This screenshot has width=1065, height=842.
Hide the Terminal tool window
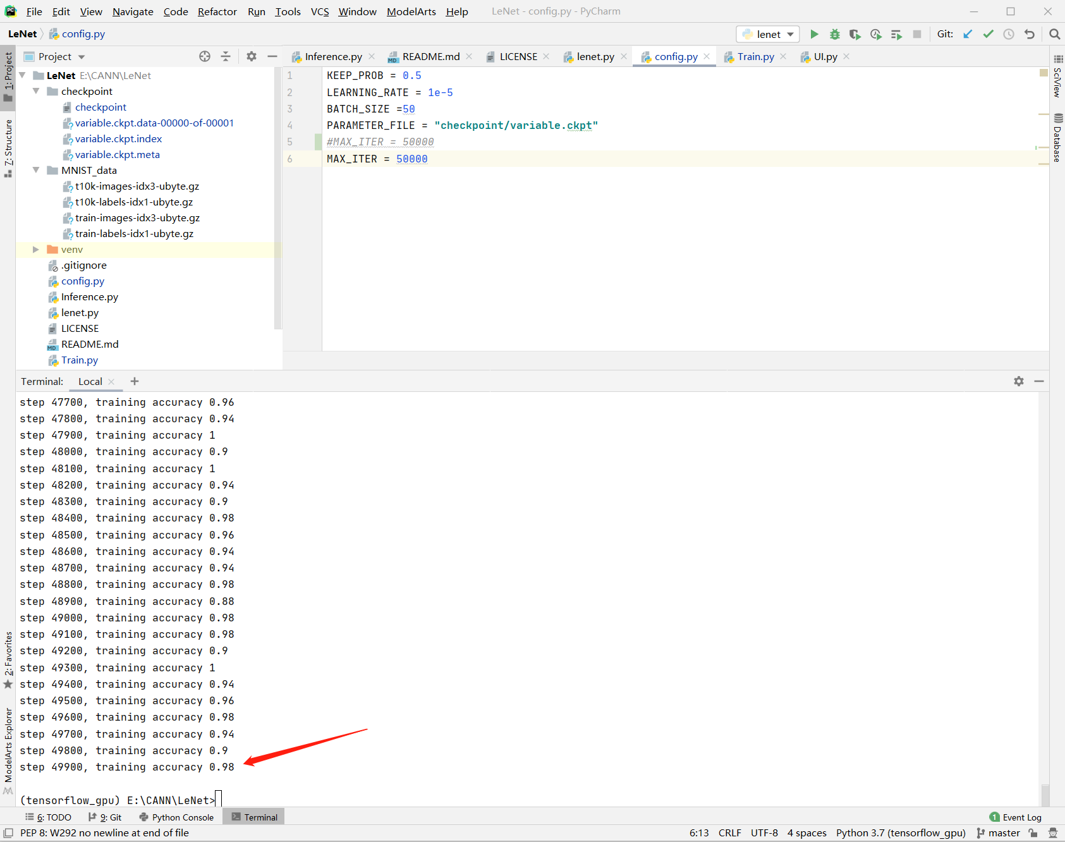click(x=1039, y=381)
